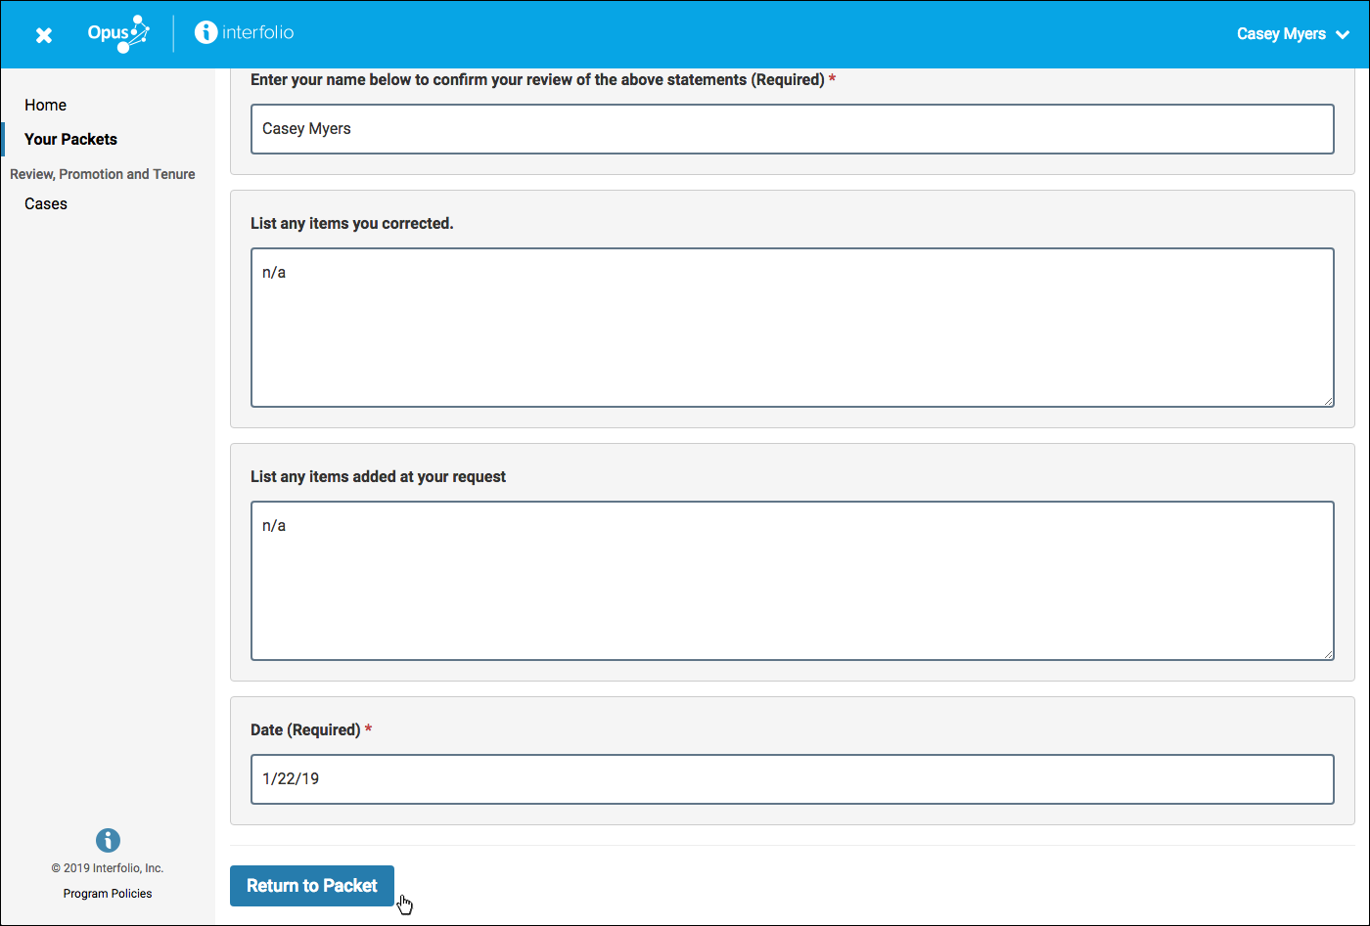Open the Opus logo in the header
Viewport: 1370px width, 926px height.
click(118, 33)
